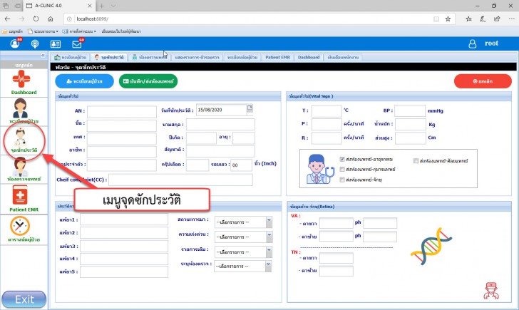Image resolution: width=519 pixels, height=310 pixels.
Task: Switch to แสดงรายการ-คิวรอตรวจ tab
Action: [x=197, y=57]
